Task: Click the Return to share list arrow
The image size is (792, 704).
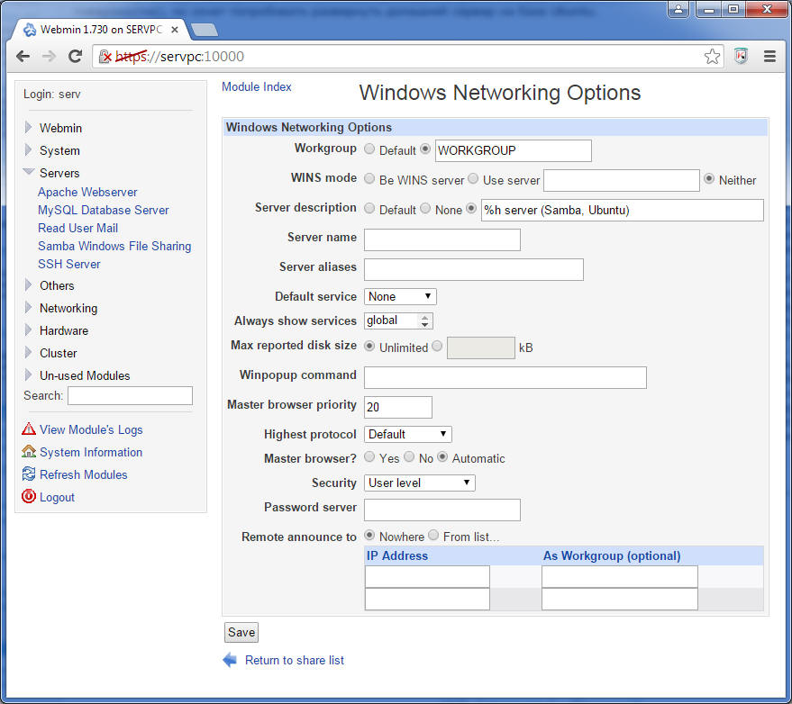Action: (230, 660)
